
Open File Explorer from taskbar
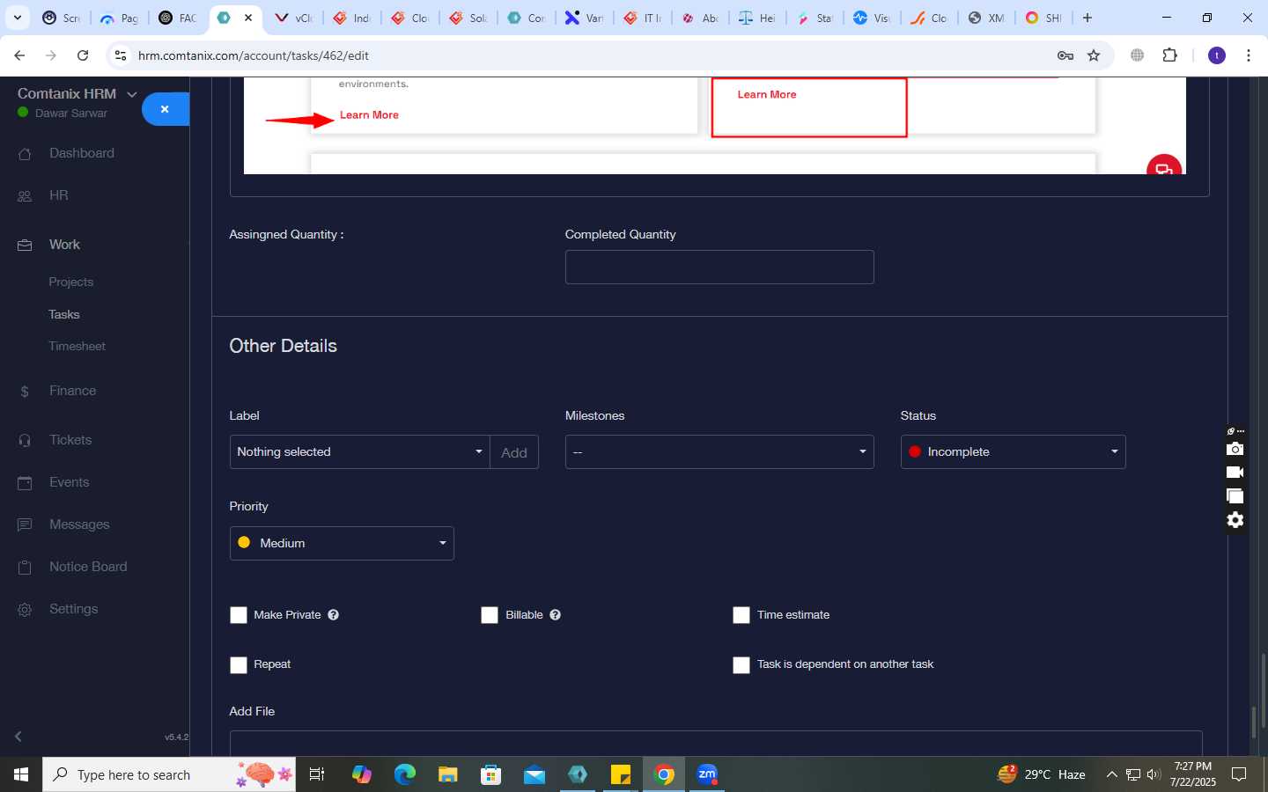[448, 774]
